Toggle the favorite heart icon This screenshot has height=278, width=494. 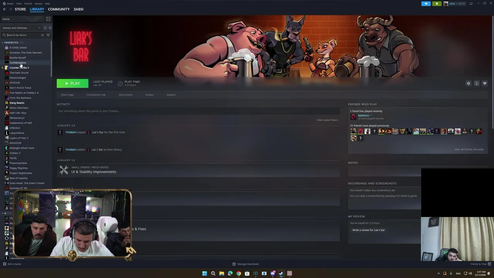pos(485,83)
